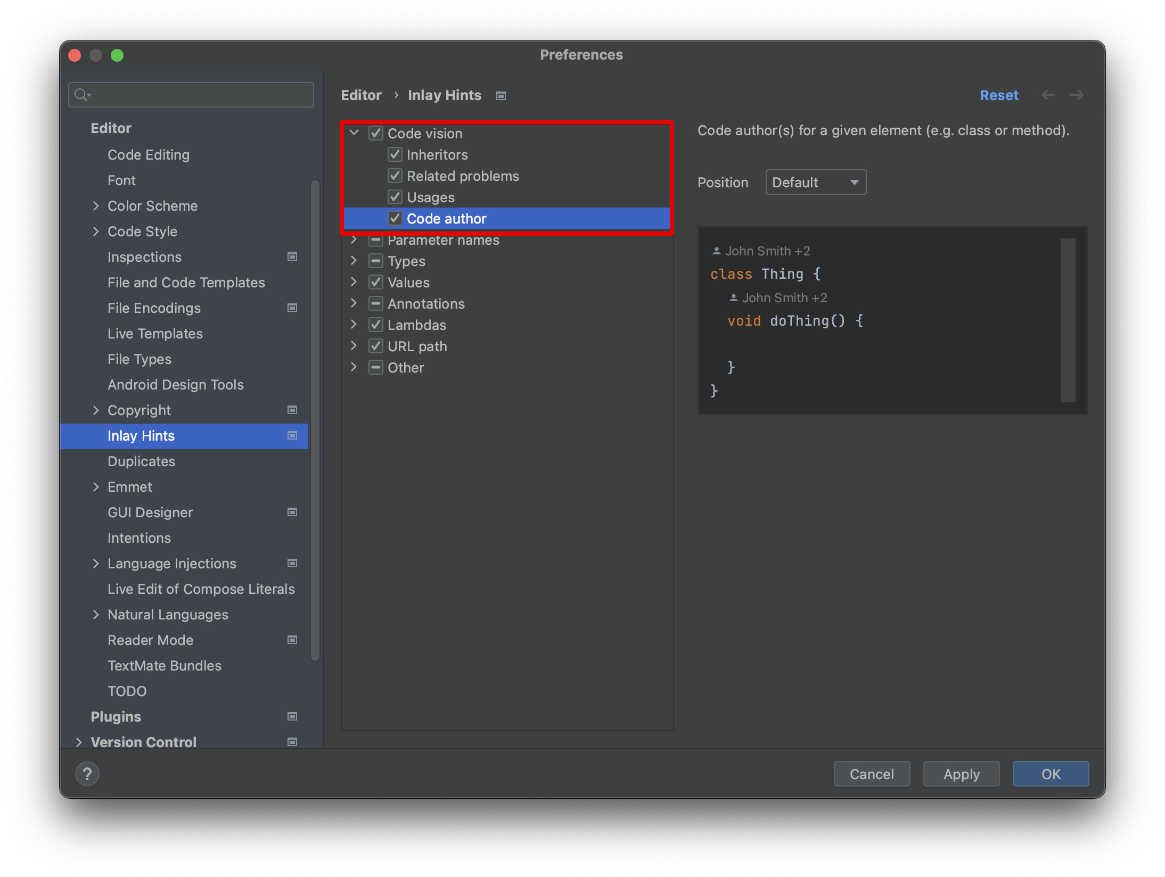Image resolution: width=1165 pixels, height=877 pixels.
Task: Click the project-settings icon beside Inlay Hints title
Action: pos(501,96)
